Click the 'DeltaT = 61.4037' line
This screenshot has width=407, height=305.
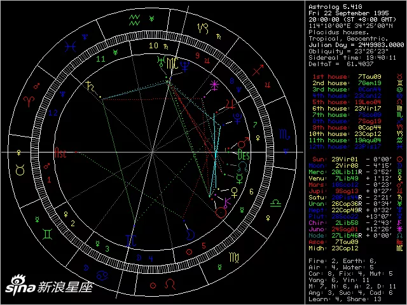[341, 64]
